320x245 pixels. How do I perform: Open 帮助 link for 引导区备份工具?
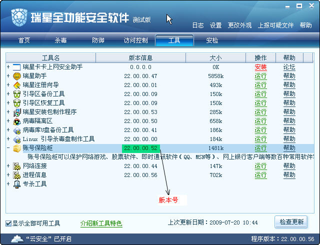pyautogui.click(x=289, y=94)
